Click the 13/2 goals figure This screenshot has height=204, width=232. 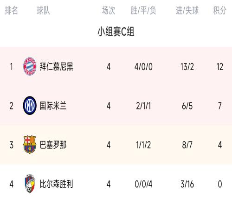pos(187,67)
